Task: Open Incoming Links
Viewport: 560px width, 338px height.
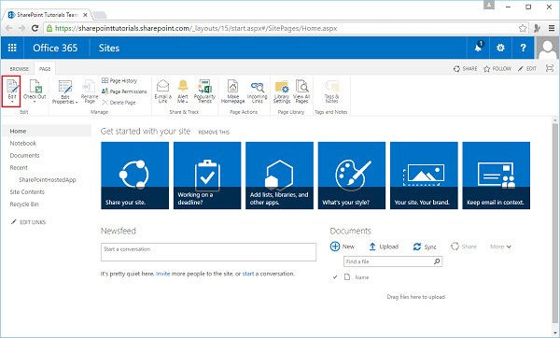Action: point(258,92)
